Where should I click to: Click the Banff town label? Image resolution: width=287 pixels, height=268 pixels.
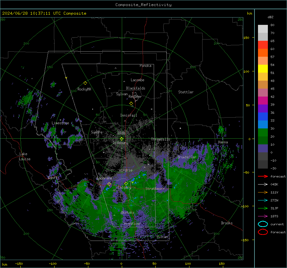(x=53, y=177)
